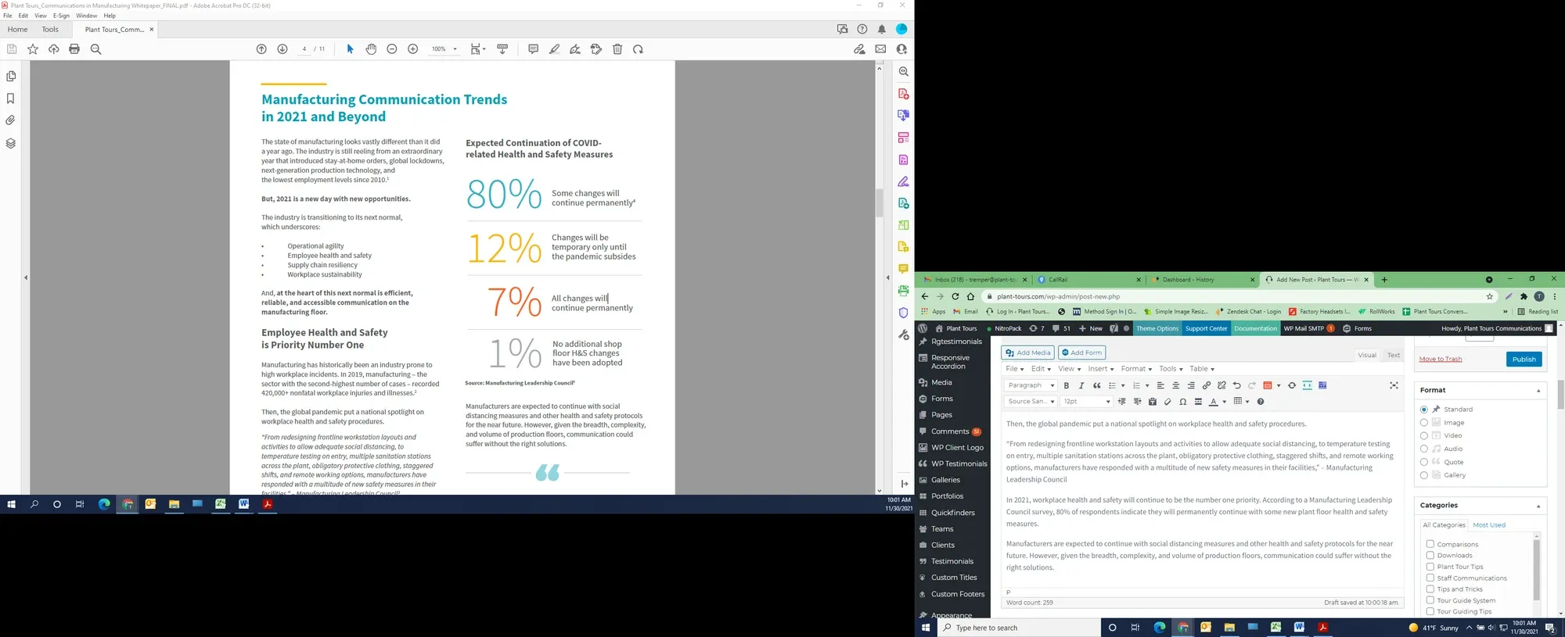
Task: Click the Acrobat highlight text tool
Action: (x=554, y=49)
